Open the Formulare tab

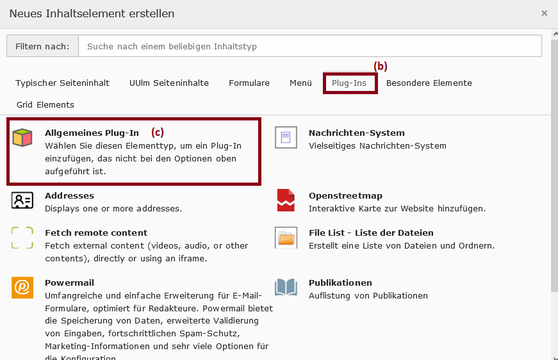249,83
